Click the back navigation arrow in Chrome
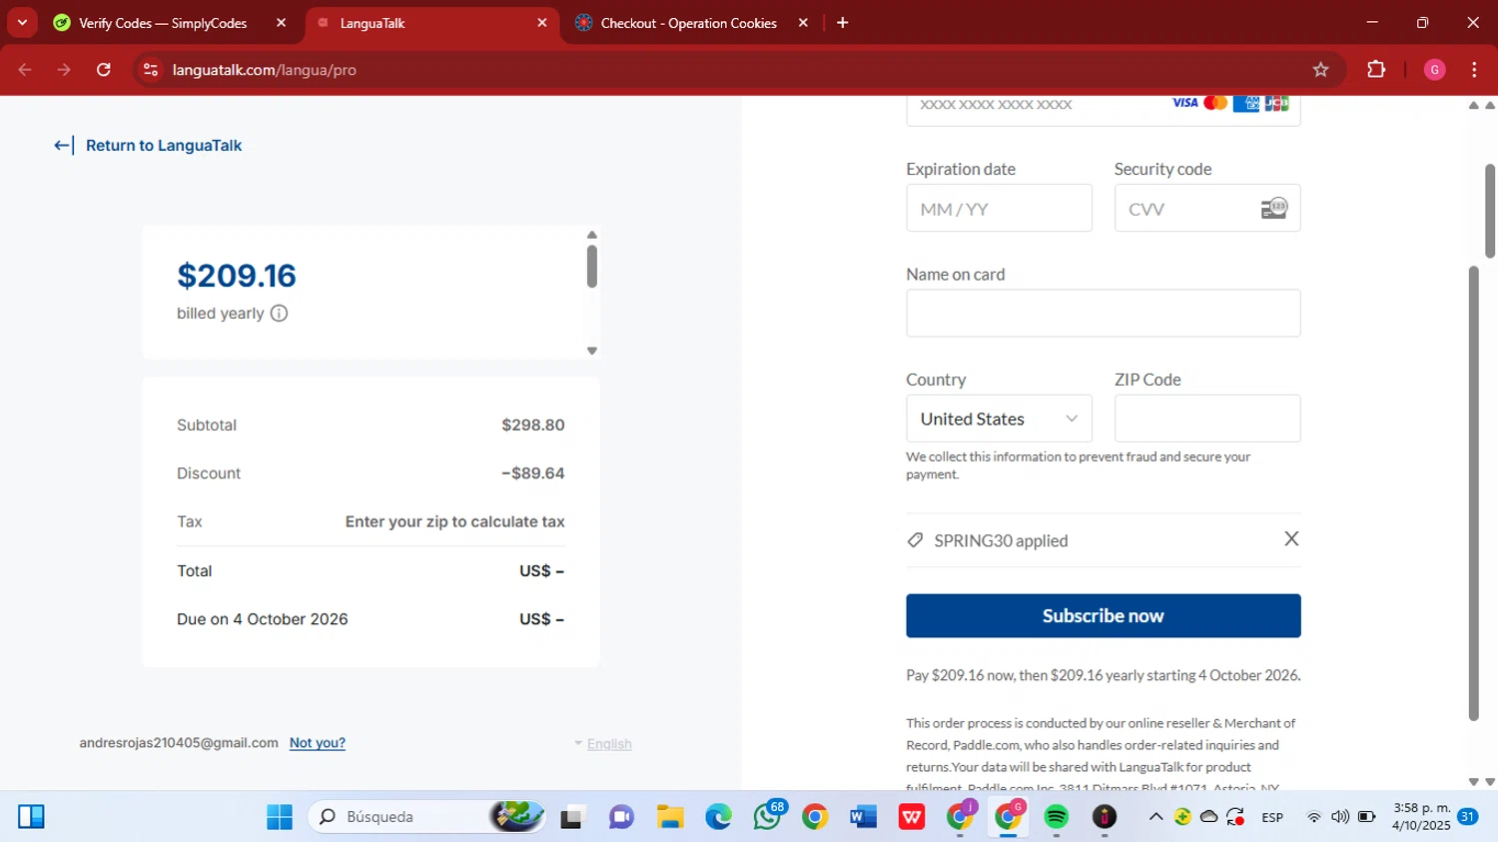1498x842 pixels. point(25,70)
